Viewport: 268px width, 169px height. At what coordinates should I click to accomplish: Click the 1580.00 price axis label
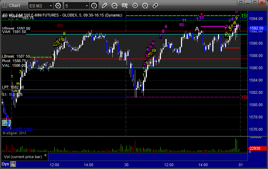click(256, 105)
